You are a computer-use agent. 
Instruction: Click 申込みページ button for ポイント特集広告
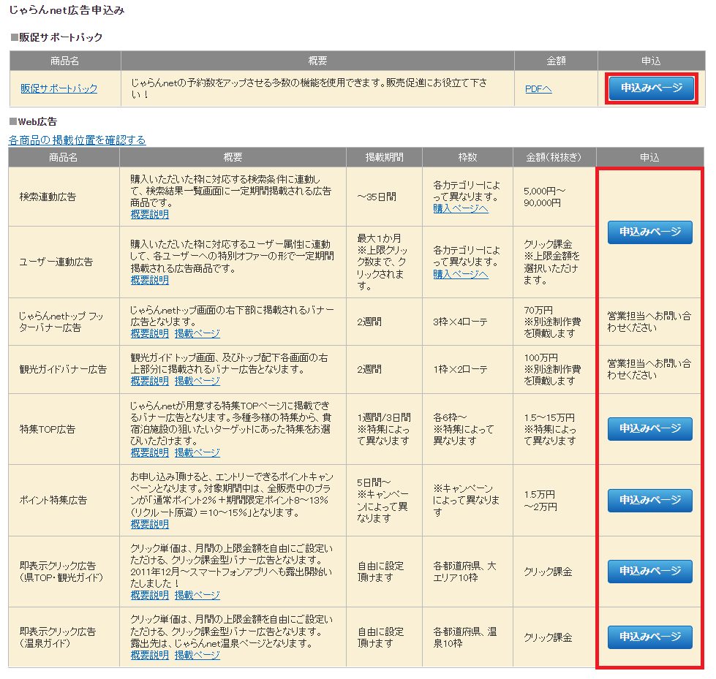pos(649,500)
